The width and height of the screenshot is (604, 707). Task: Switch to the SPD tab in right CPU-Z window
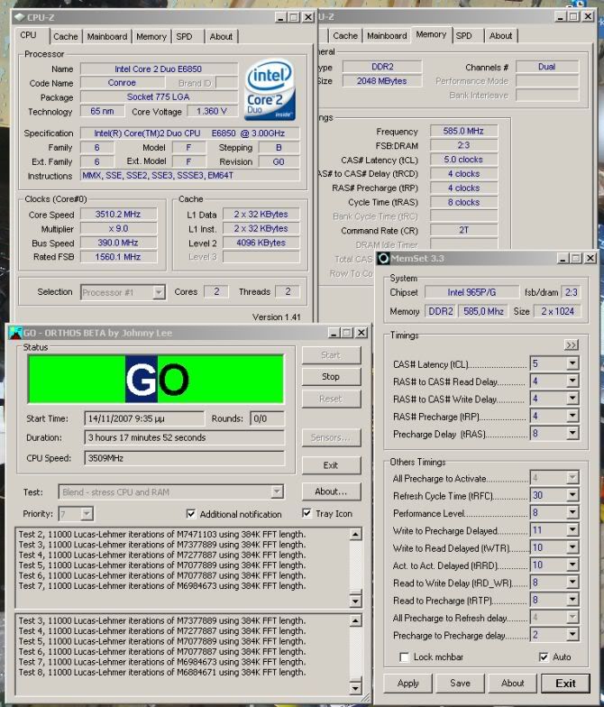[x=463, y=36]
